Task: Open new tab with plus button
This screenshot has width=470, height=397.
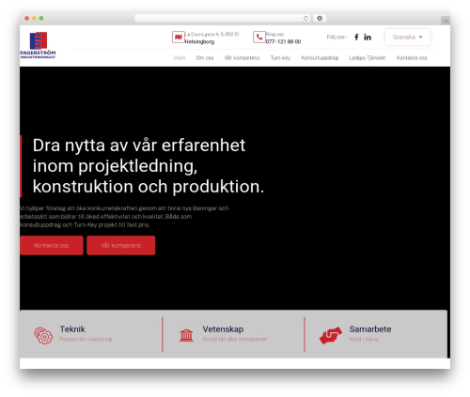Action: [x=446, y=21]
